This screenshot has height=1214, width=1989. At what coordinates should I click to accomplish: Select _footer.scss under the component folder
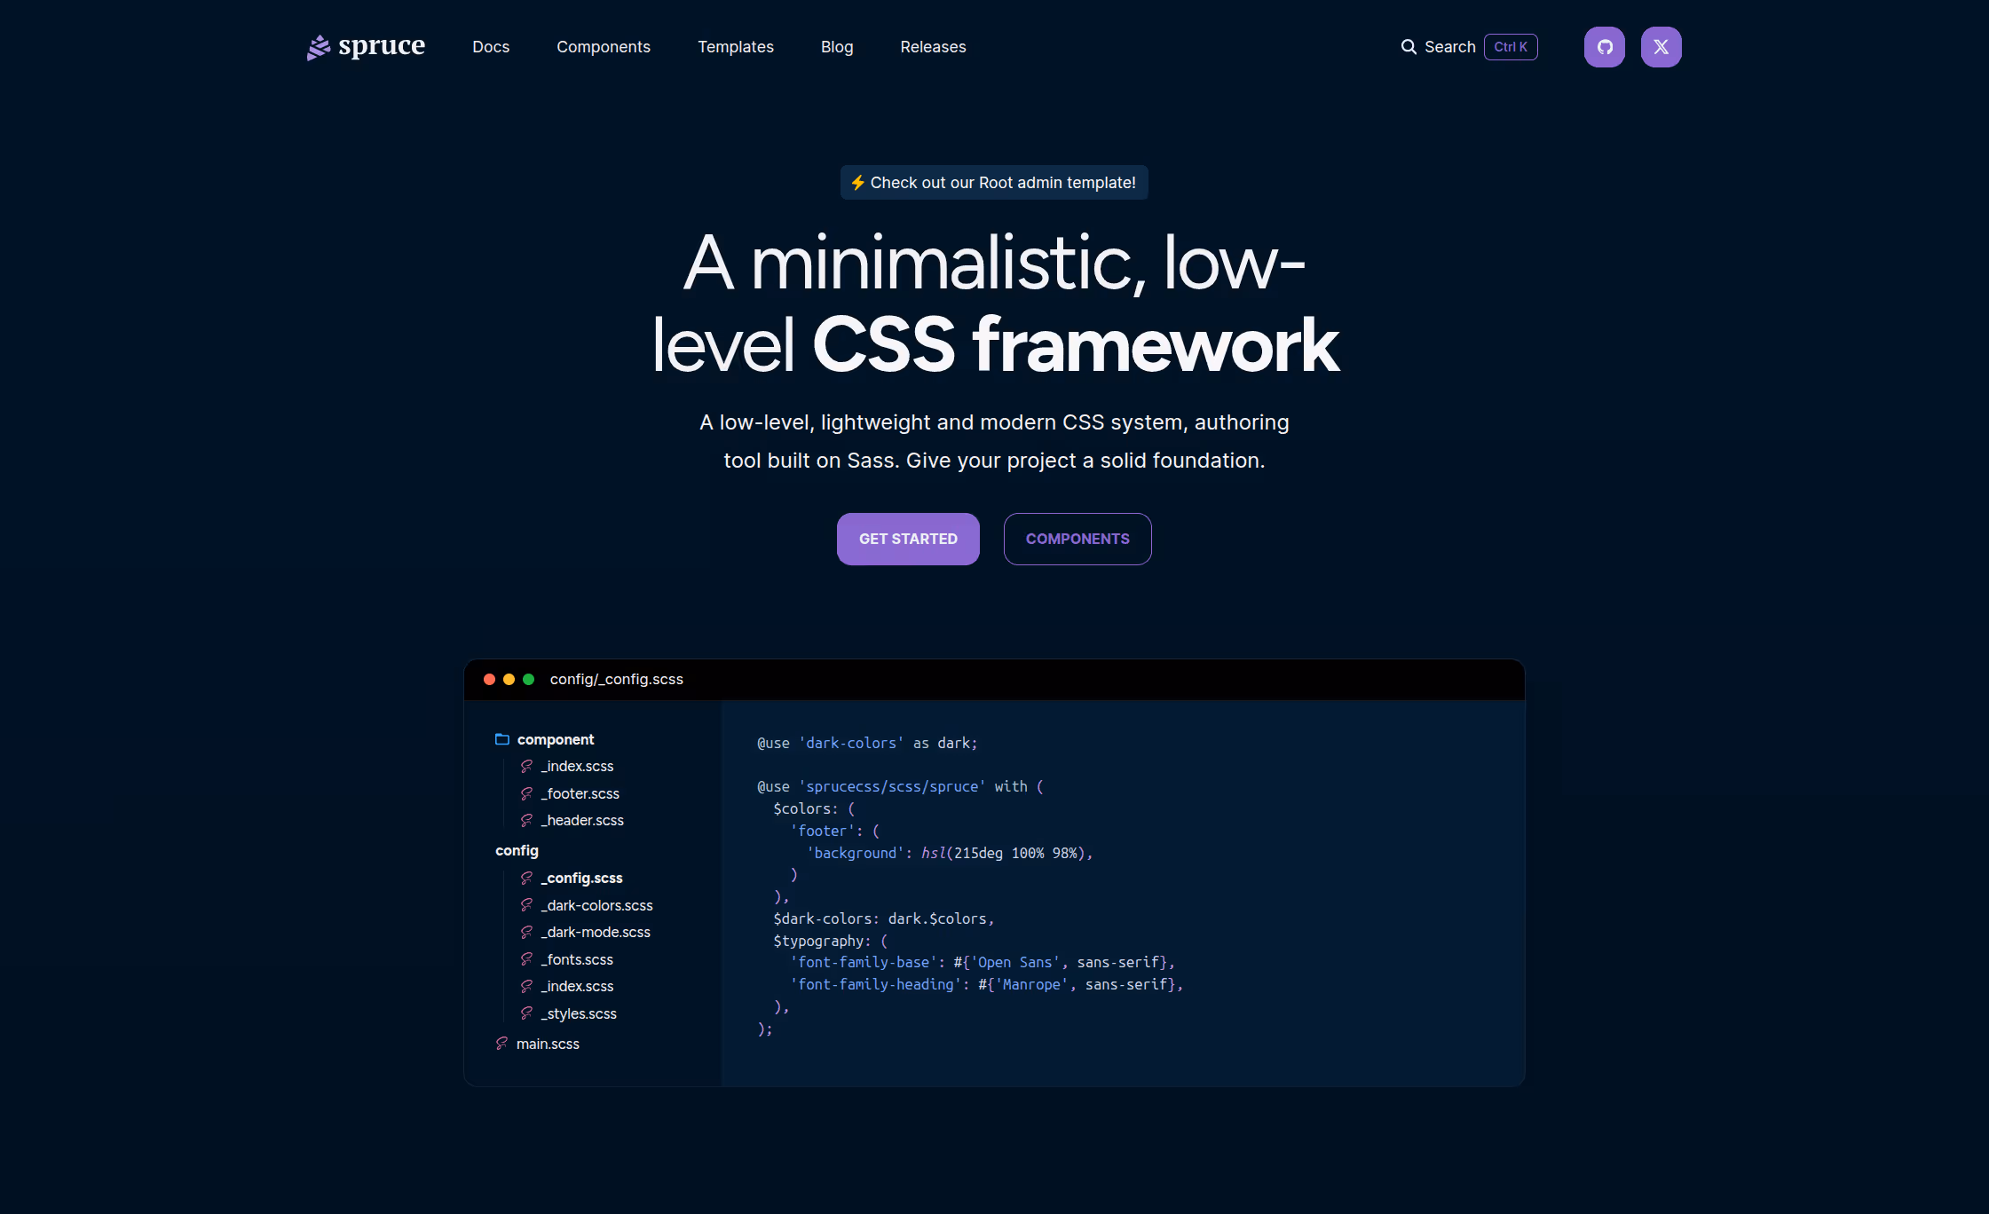pyautogui.click(x=580, y=793)
